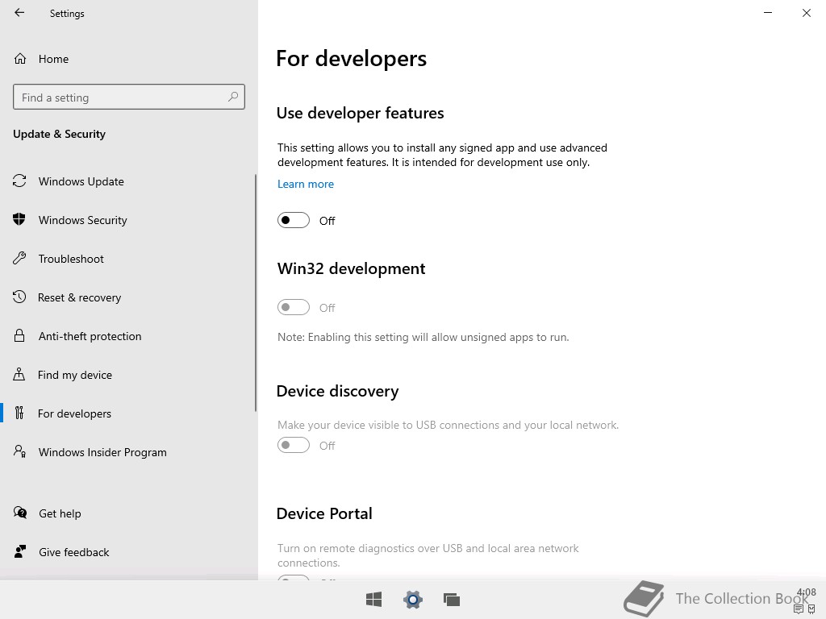This screenshot has height=619, width=826.
Task: Click the taskbar clock showing 4:08
Action: coord(806,592)
